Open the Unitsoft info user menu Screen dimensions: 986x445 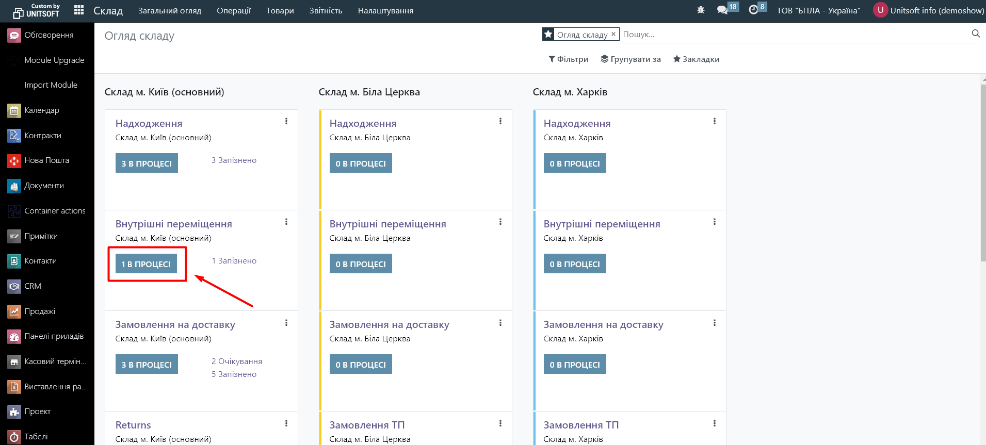pos(929,10)
